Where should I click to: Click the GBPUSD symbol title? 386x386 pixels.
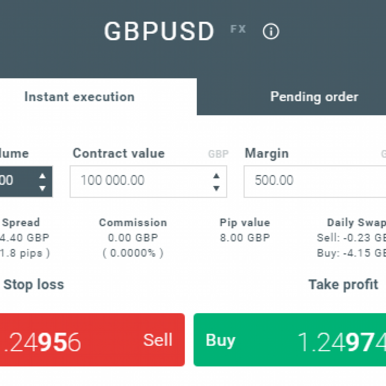(159, 31)
